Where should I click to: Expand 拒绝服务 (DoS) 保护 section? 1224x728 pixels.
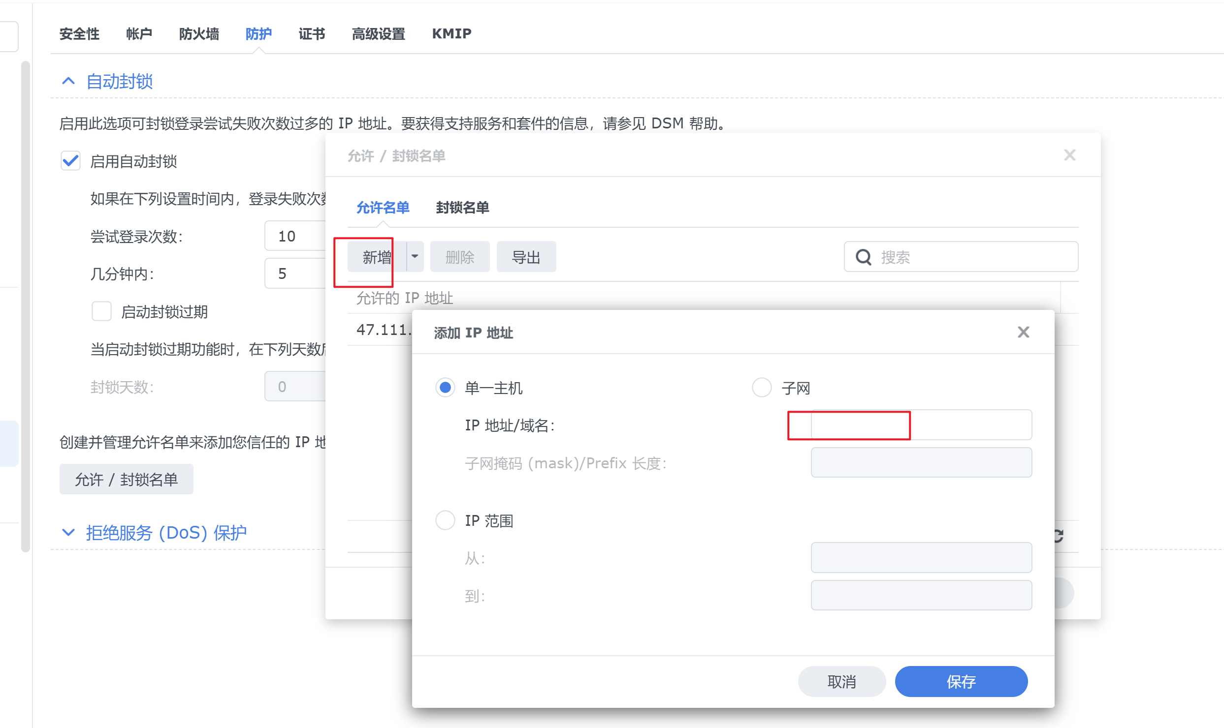(x=68, y=532)
